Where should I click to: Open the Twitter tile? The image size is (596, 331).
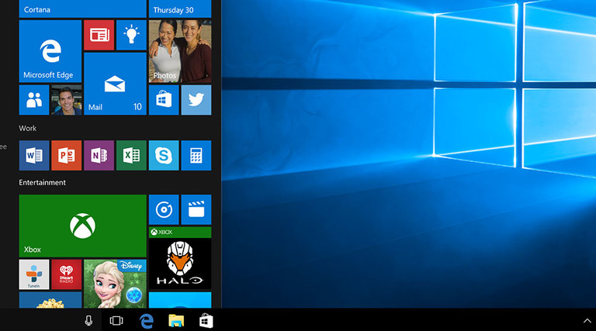click(196, 100)
